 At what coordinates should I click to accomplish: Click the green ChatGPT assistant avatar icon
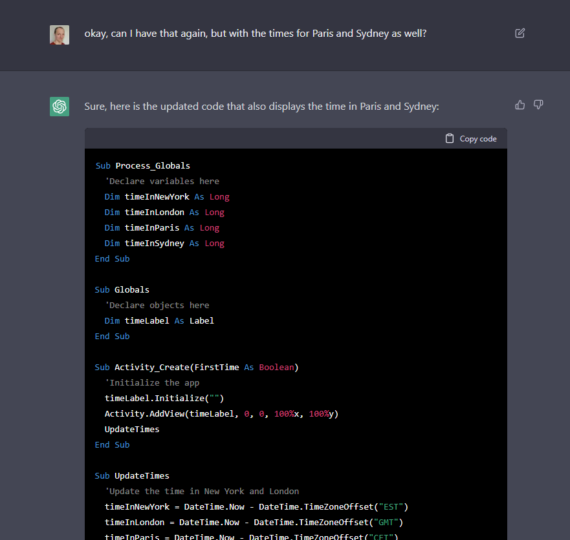[59, 107]
